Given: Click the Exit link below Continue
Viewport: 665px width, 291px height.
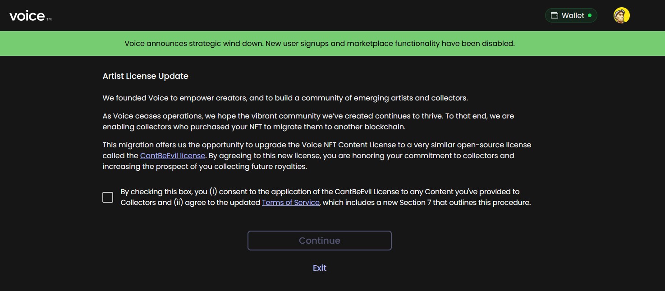Looking at the screenshot, I should coord(319,268).
